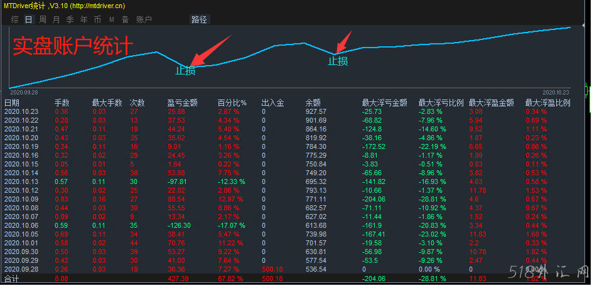Select the 2020.10.08 date row

22,208
